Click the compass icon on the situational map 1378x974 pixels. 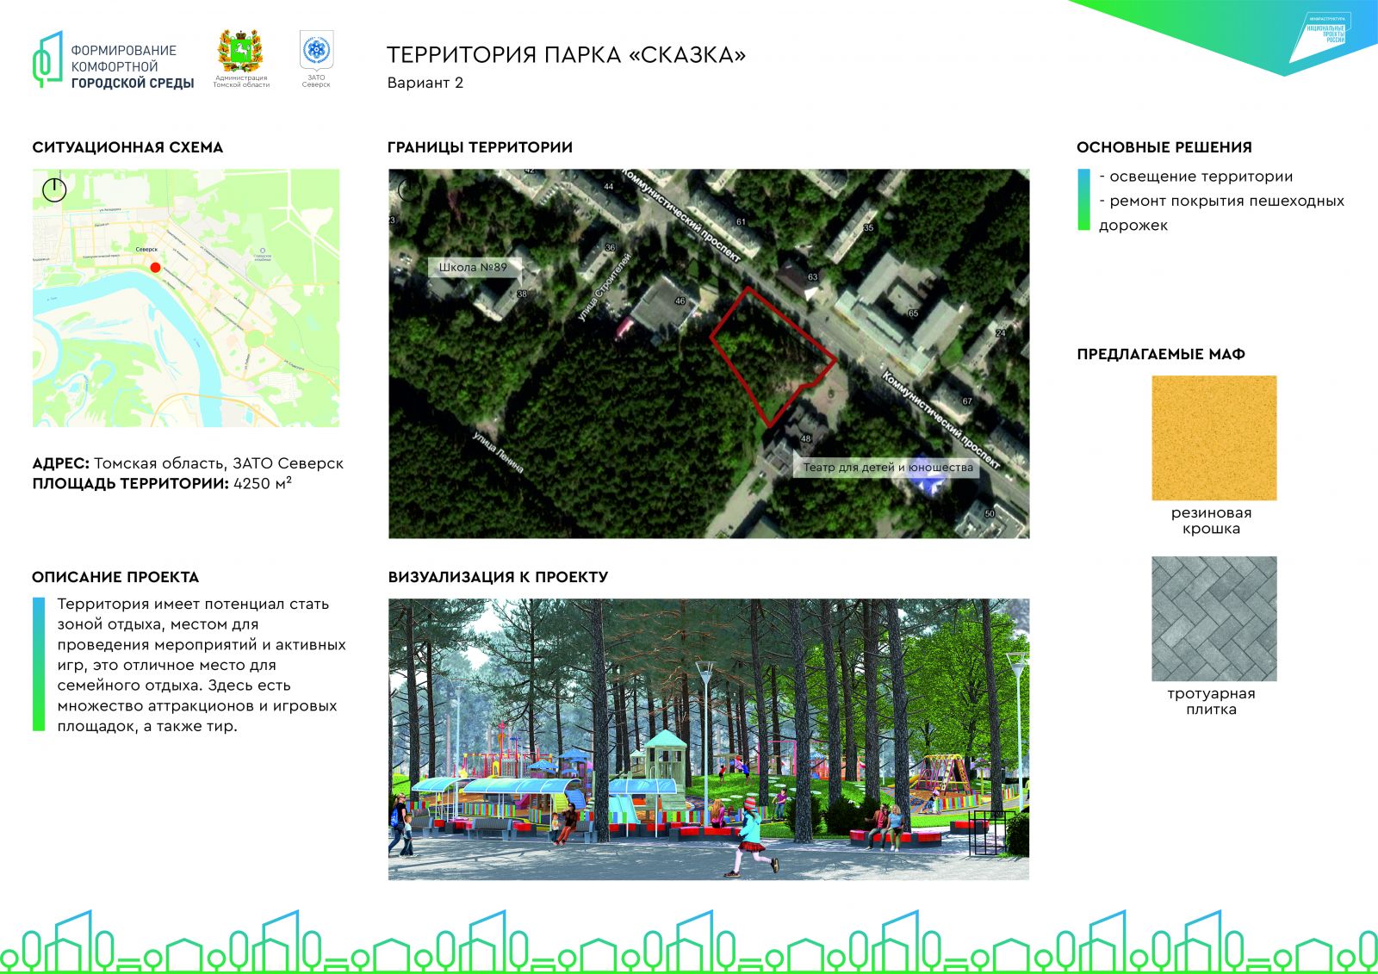click(x=54, y=189)
